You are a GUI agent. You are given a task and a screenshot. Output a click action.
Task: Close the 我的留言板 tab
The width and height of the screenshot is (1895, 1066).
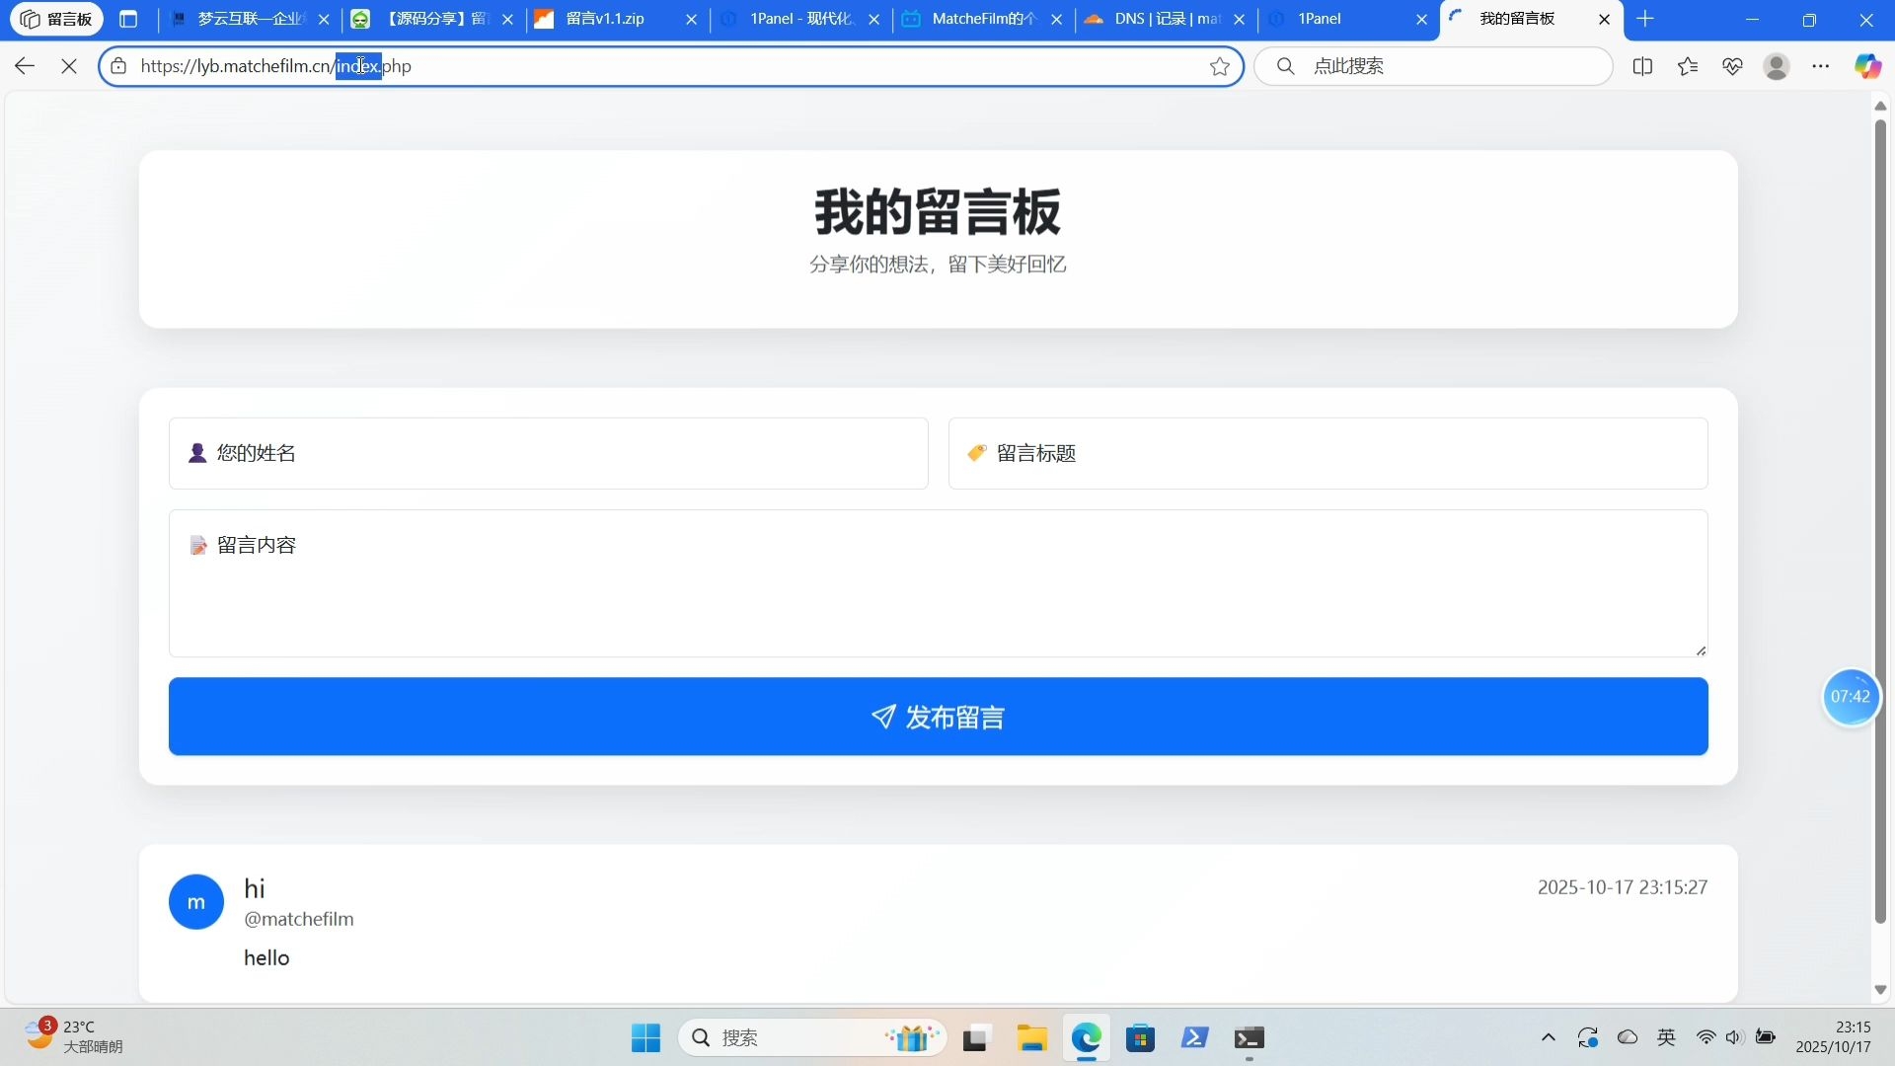1605,19
